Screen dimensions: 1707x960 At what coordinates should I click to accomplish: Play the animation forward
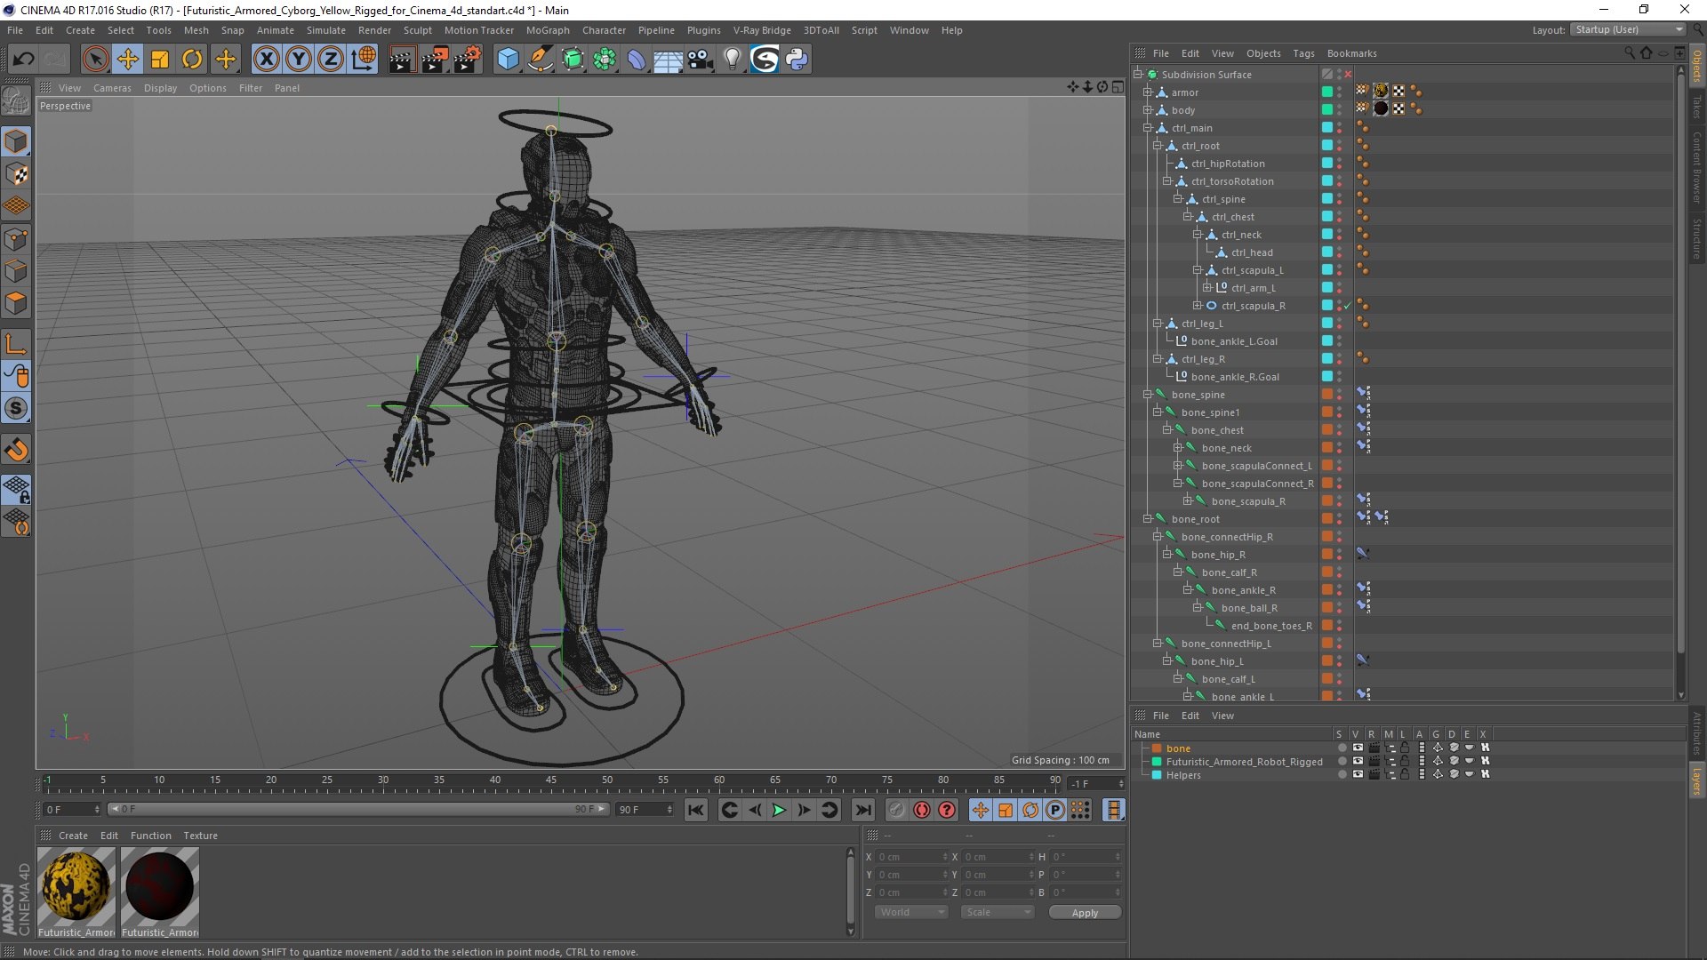779,810
